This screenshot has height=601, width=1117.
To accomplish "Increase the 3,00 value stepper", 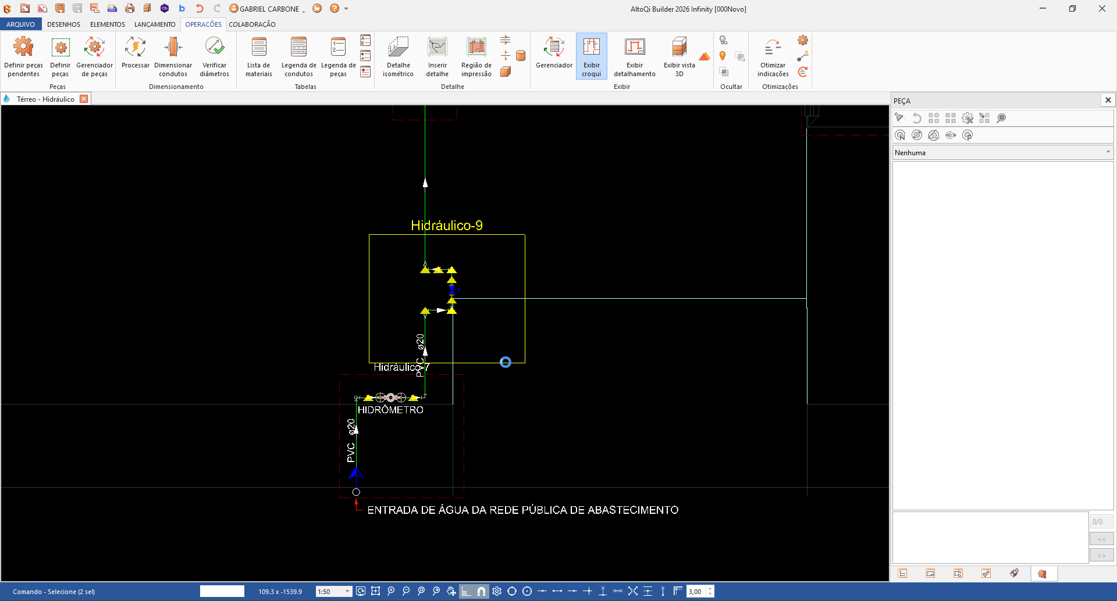I will tap(710, 588).
